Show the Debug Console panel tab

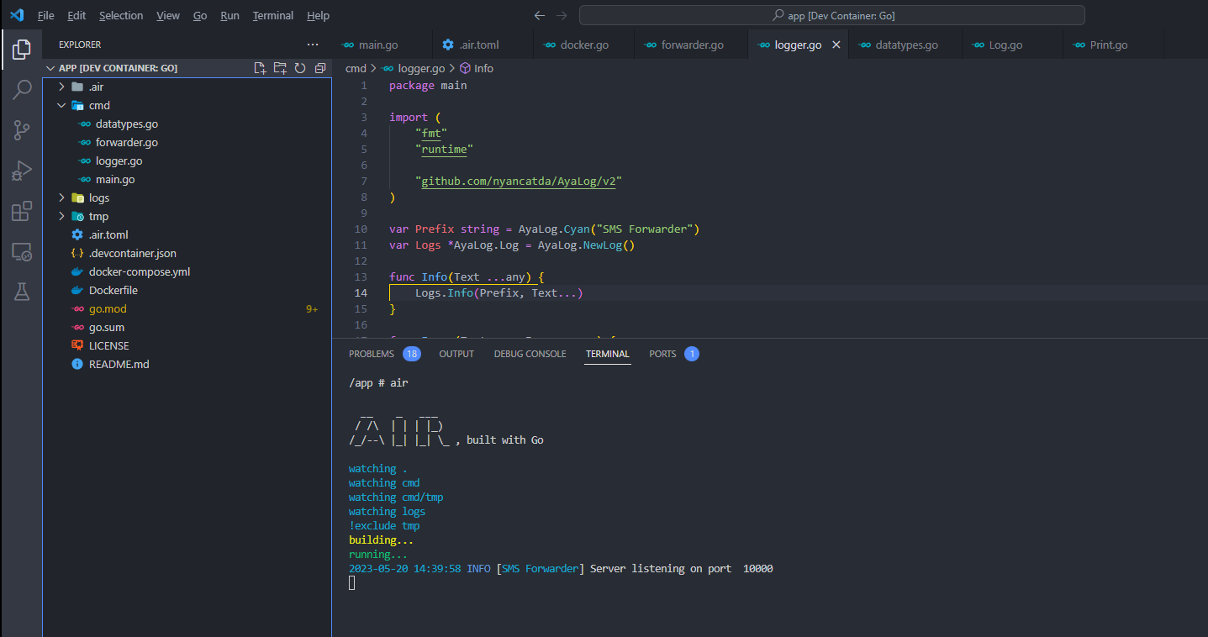[530, 354]
